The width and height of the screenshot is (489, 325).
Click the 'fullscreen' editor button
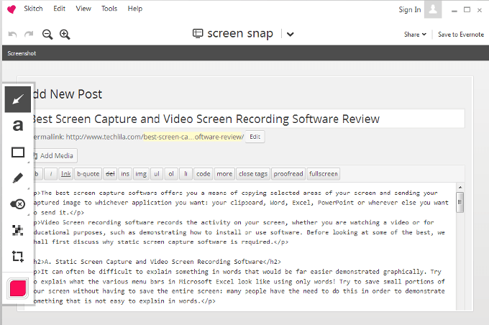click(324, 174)
